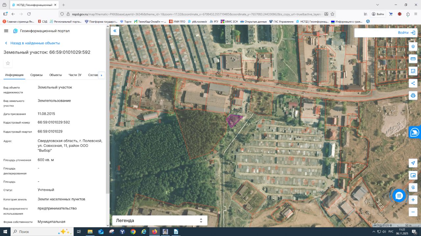Select the status value Учтенный
Viewport: 421px width, 236px height.
(x=46, y=190)
